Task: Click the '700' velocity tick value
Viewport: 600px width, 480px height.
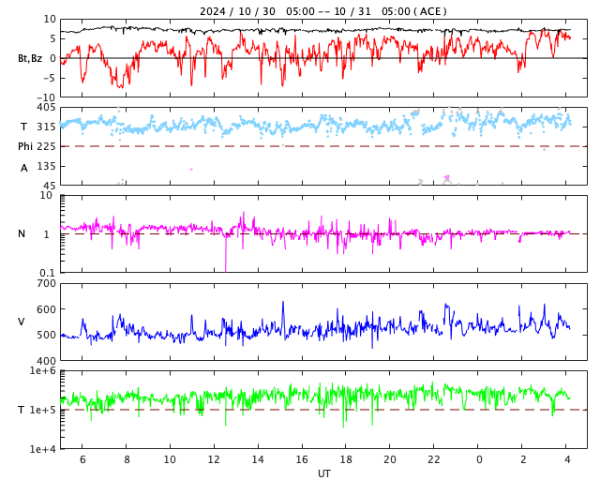Action: 46,284
